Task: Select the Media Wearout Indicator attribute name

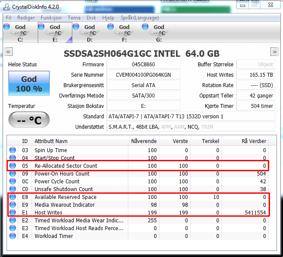Action: (65, 205)
